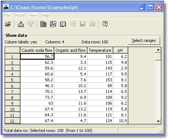
Task: Click the caustic soda cell with value 63
Action: [37, 103]
